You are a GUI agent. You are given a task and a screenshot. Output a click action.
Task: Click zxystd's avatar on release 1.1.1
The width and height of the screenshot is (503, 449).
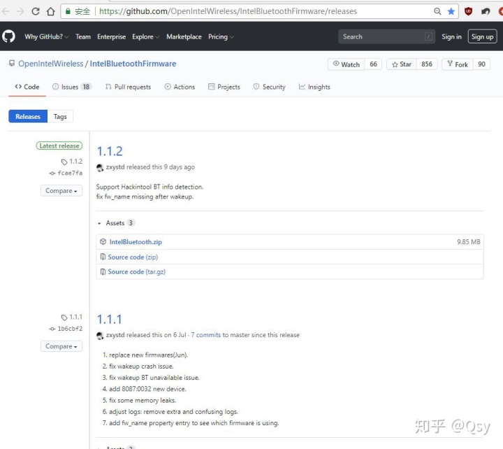point(100,335)
